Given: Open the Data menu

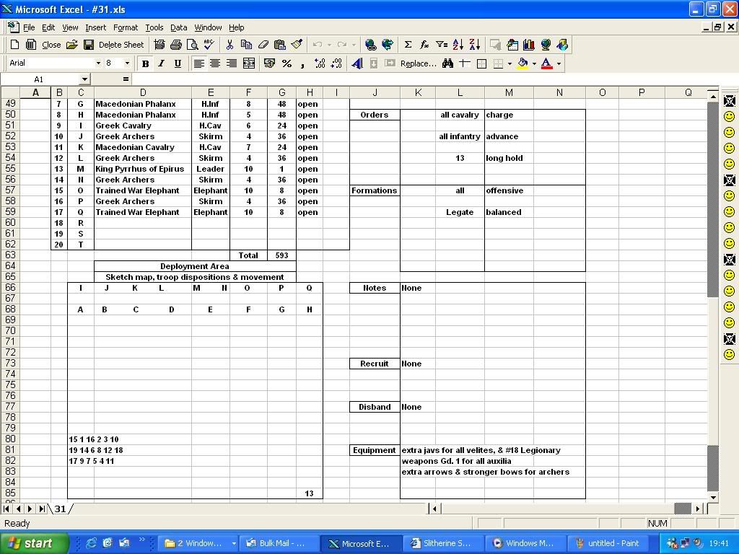Looking at the screenshot, I should click(178, 27).
